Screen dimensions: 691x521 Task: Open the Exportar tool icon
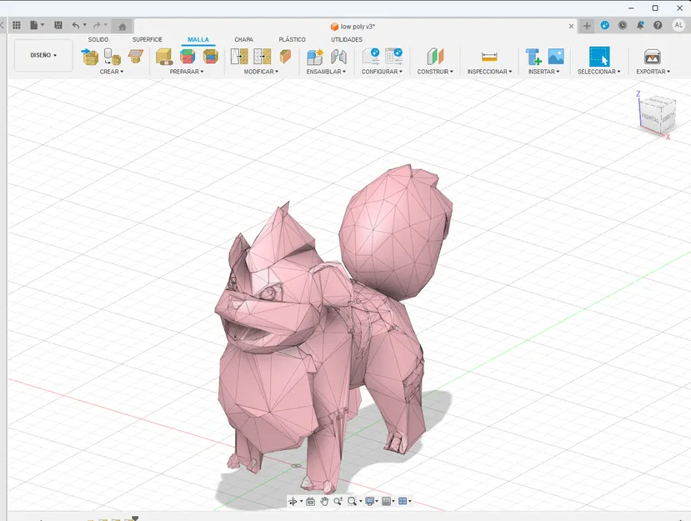651,58
